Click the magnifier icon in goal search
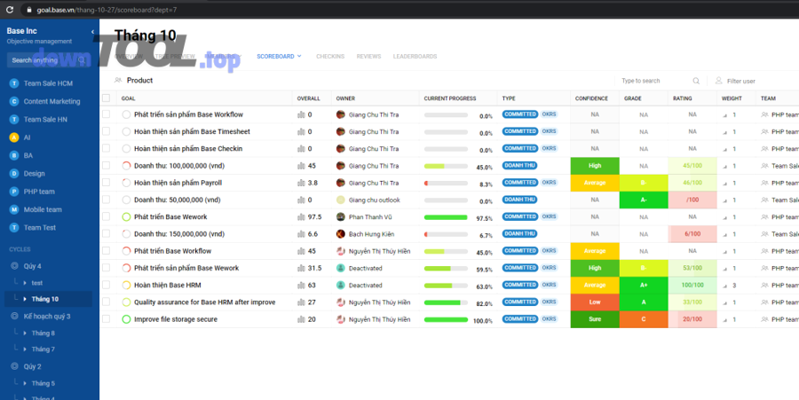The image size is (799, 400). click(696, 81)
